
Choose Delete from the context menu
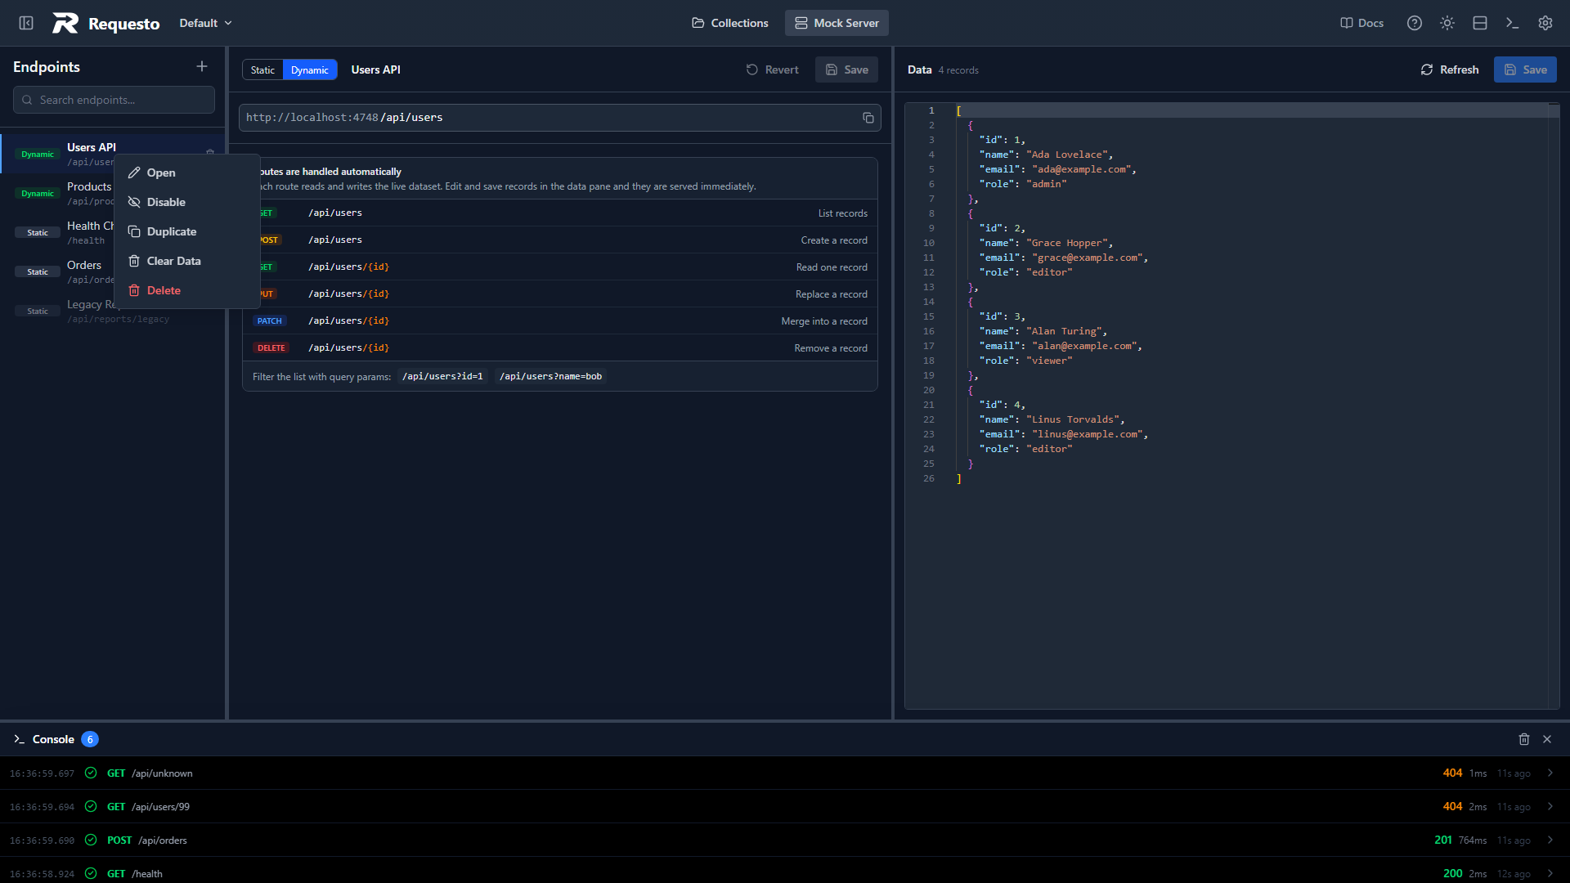pos(187,290)
